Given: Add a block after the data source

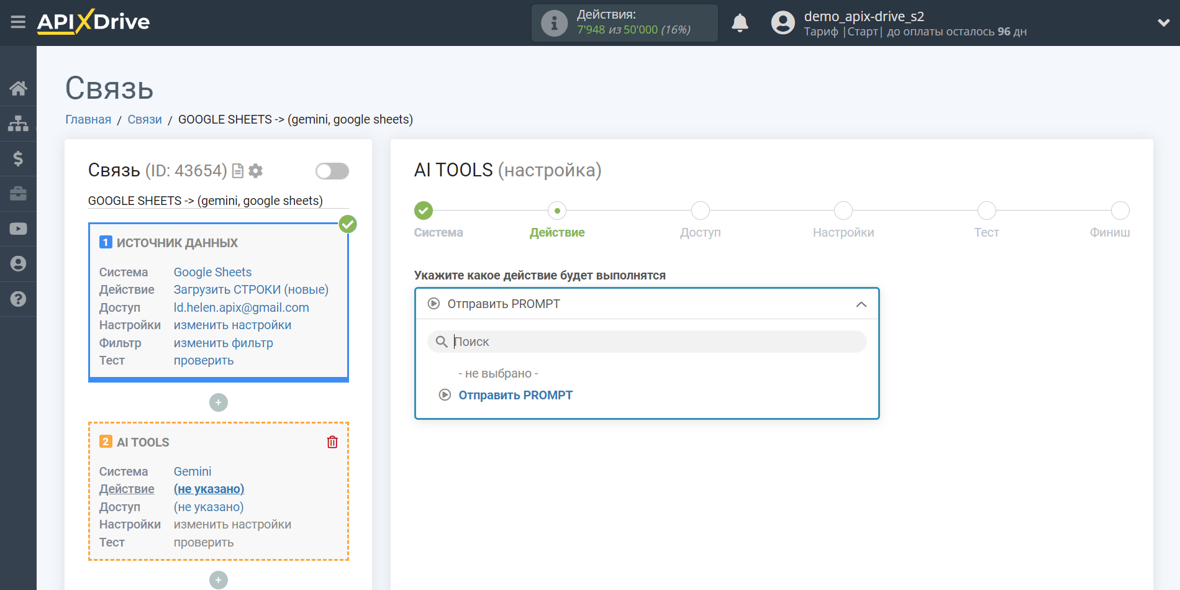Looking at the screenshot, I should click(218, 402).
